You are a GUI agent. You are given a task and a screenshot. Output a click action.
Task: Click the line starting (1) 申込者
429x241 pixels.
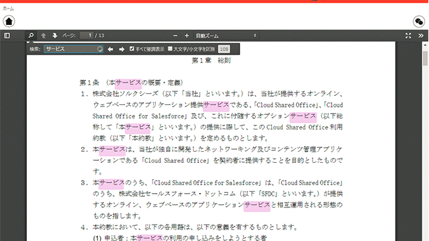[x=180, y=238]
